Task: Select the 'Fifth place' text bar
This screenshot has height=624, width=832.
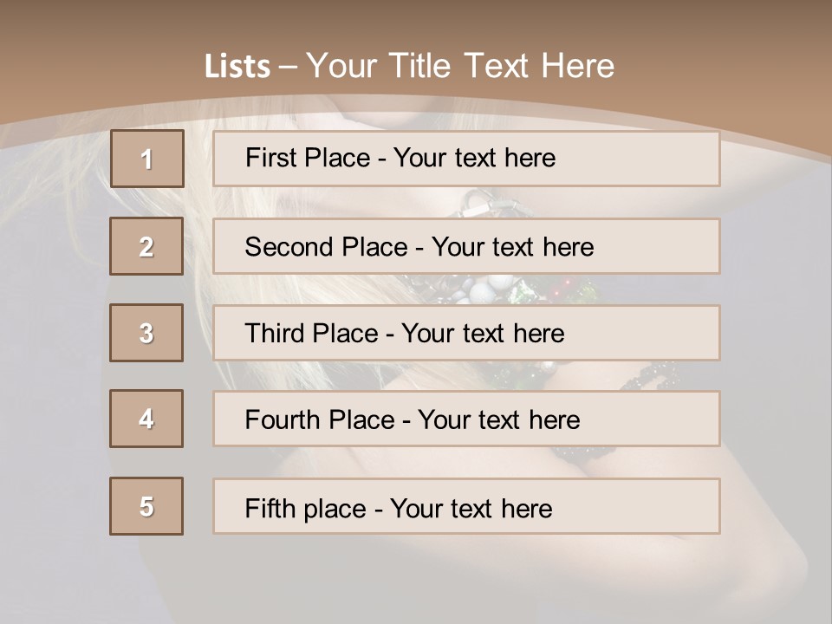Action: coord(466,506)
